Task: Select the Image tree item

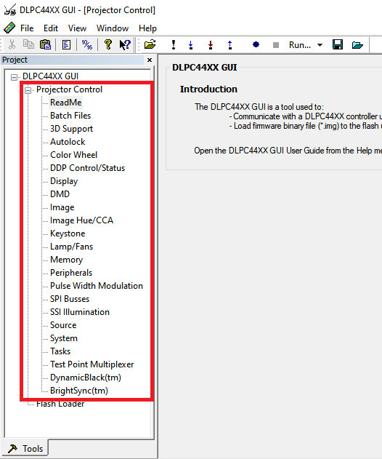Action: click(x=62, y=207)
